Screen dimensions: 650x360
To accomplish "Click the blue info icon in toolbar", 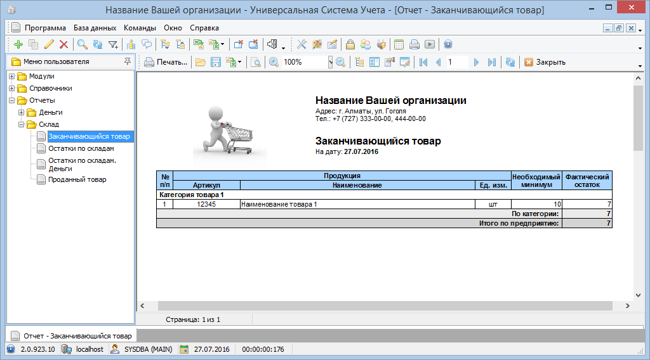I will (x=448, y=44).
